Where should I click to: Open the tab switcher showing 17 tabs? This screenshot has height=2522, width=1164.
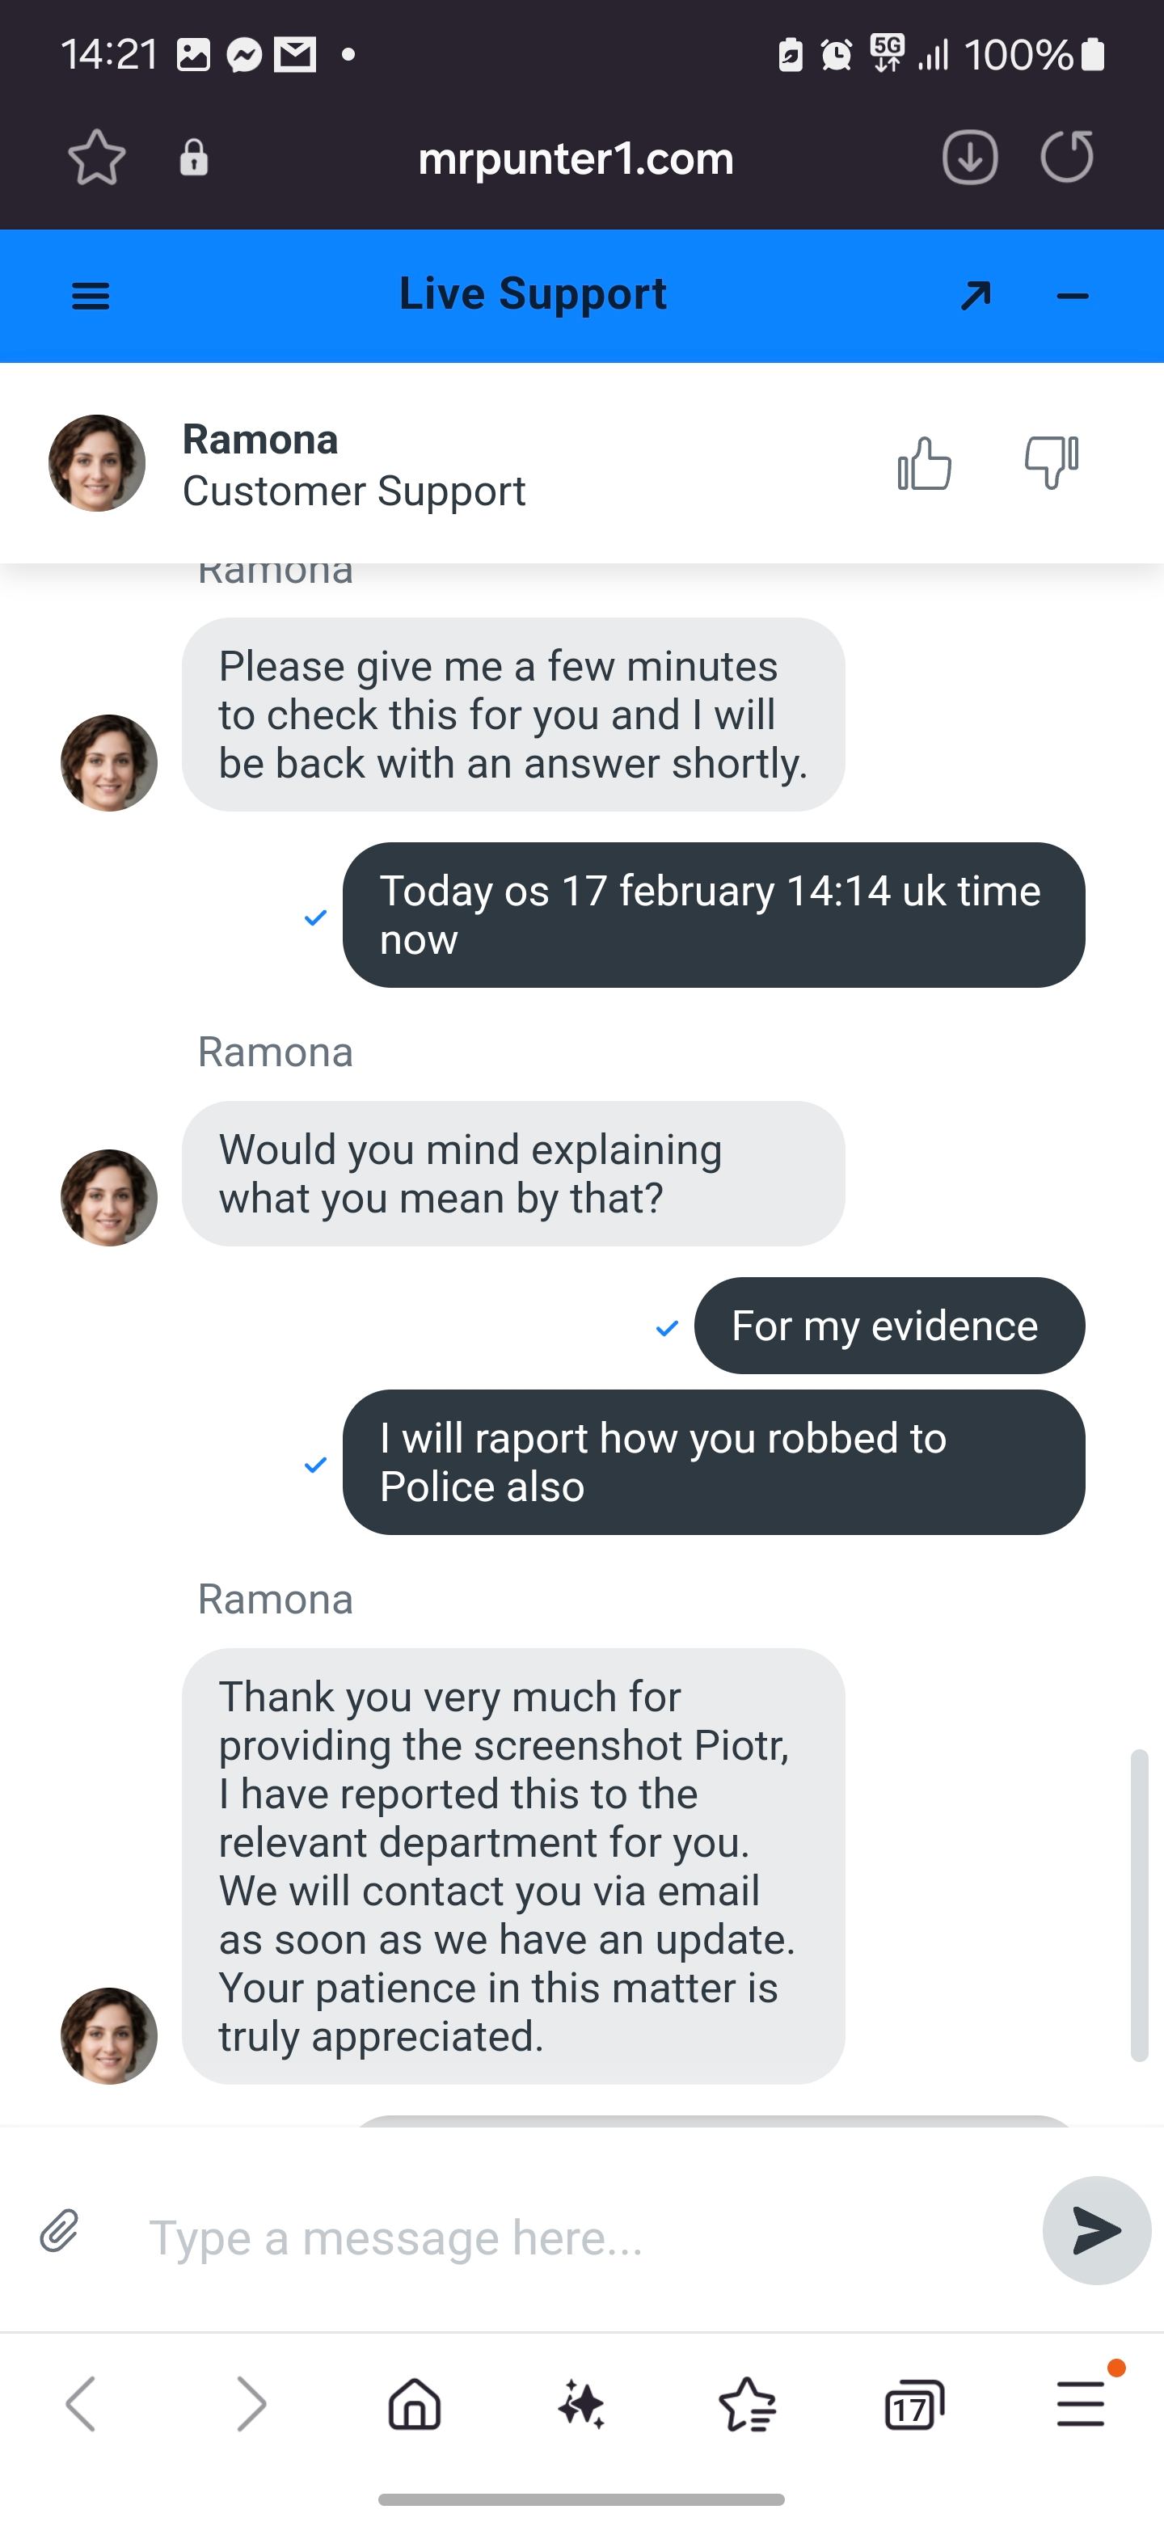[x=913, y=2405]
